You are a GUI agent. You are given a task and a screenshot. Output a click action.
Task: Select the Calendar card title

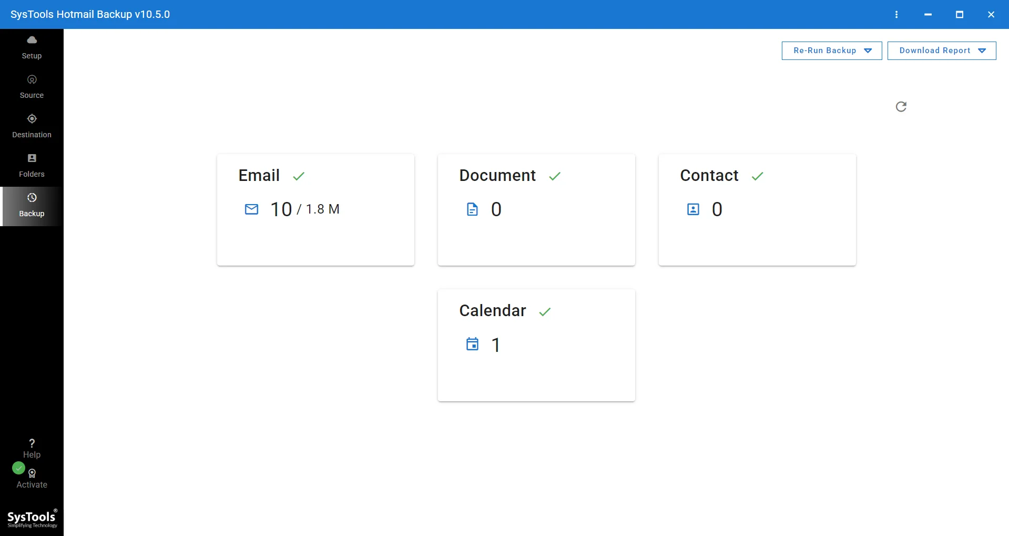493,310
